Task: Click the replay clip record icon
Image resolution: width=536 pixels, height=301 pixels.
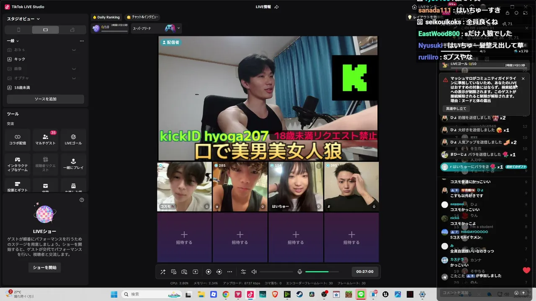Action: pos(219,272)
